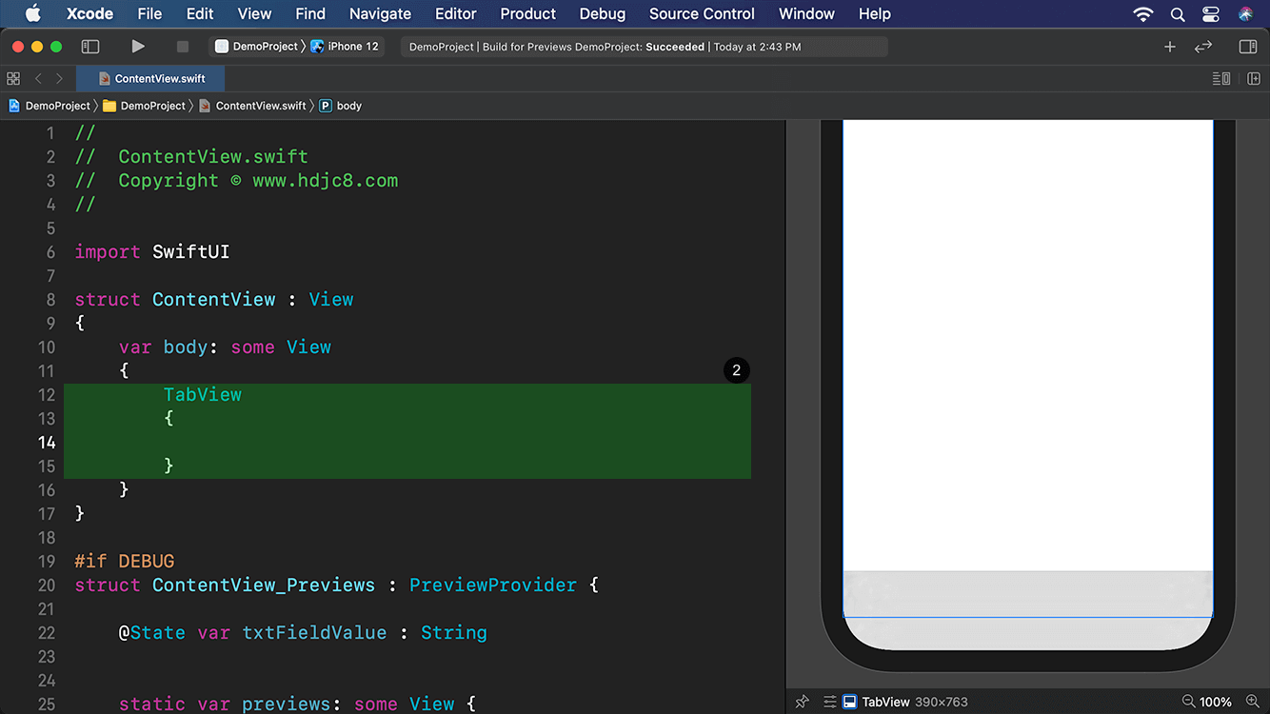Open the Navigate menu
Screen dimensions: 1270x714
pyautogui.click(x=380, y=13)
